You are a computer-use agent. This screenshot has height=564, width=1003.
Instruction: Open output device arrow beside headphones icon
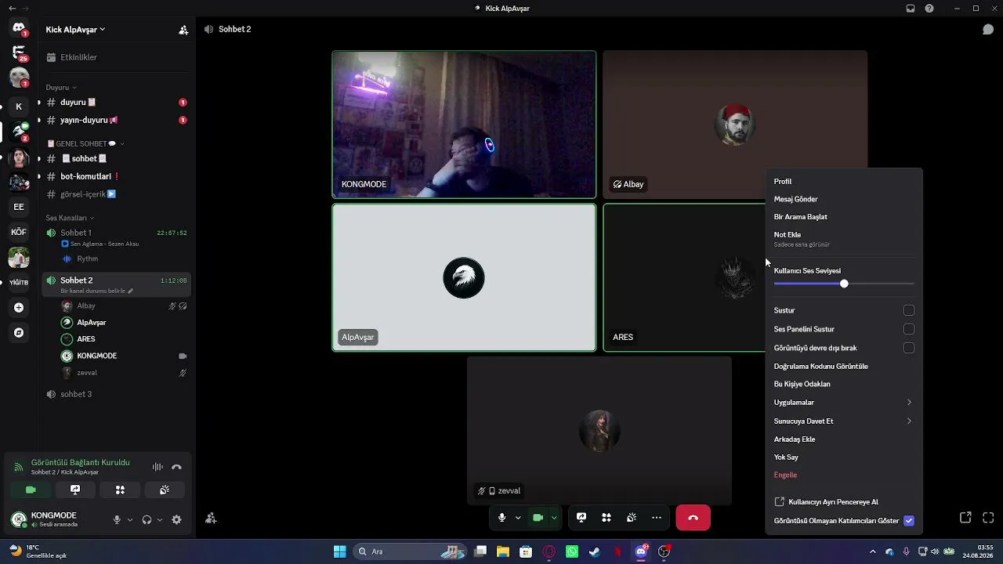160,519
